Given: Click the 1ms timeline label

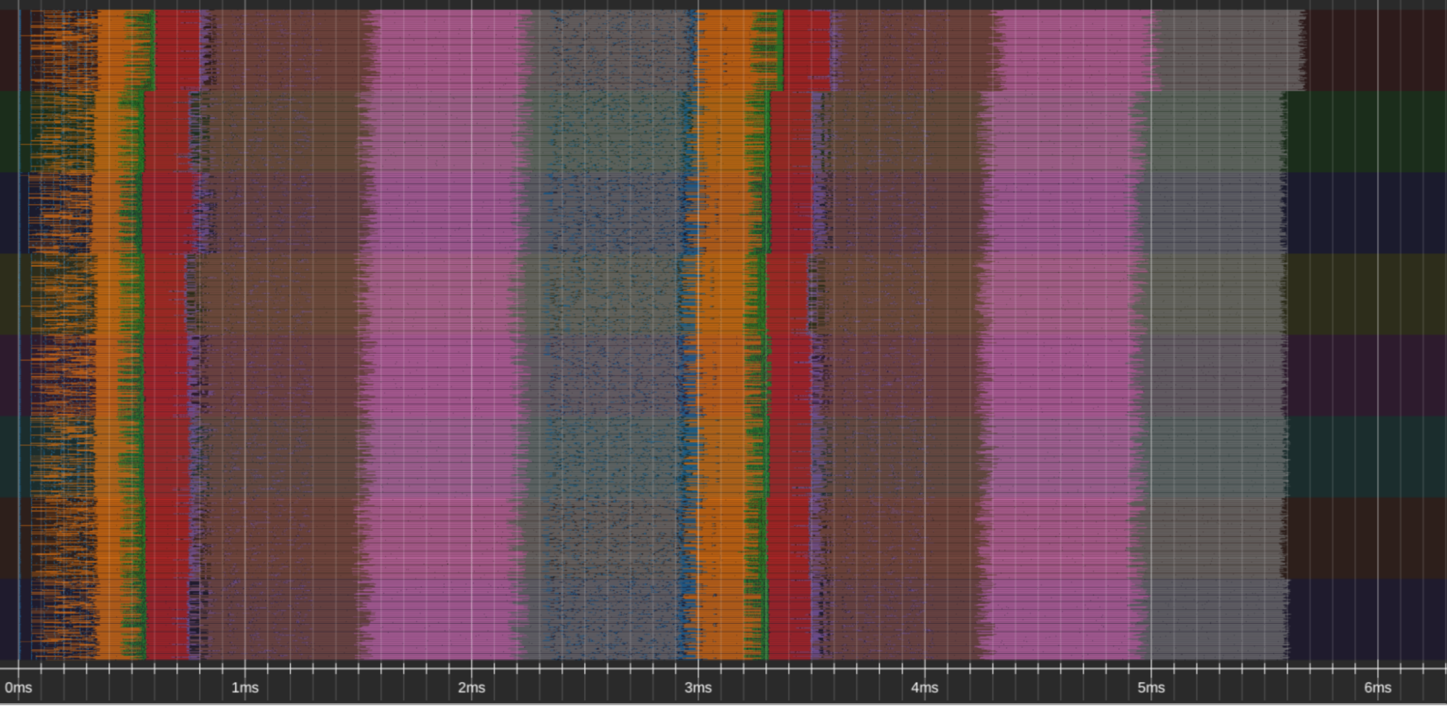Looking at the screenshot, I should pos(245,688).
